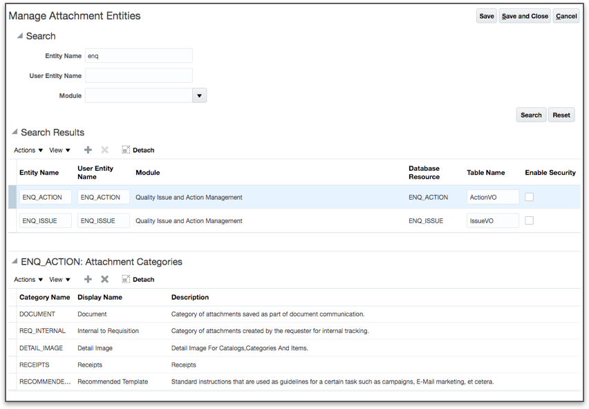Select the REQ_INTERNAL category row
Screen dimensions: 589x409
point(207,331)
